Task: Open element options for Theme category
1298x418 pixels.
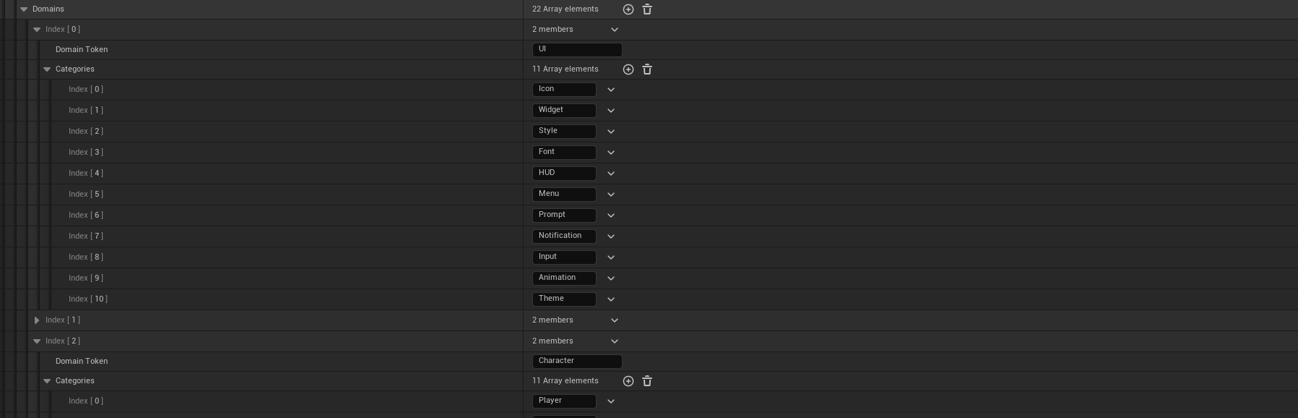Action: 611,299
